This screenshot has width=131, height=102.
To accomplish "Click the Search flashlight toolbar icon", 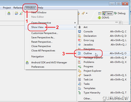I will point(83,13).
